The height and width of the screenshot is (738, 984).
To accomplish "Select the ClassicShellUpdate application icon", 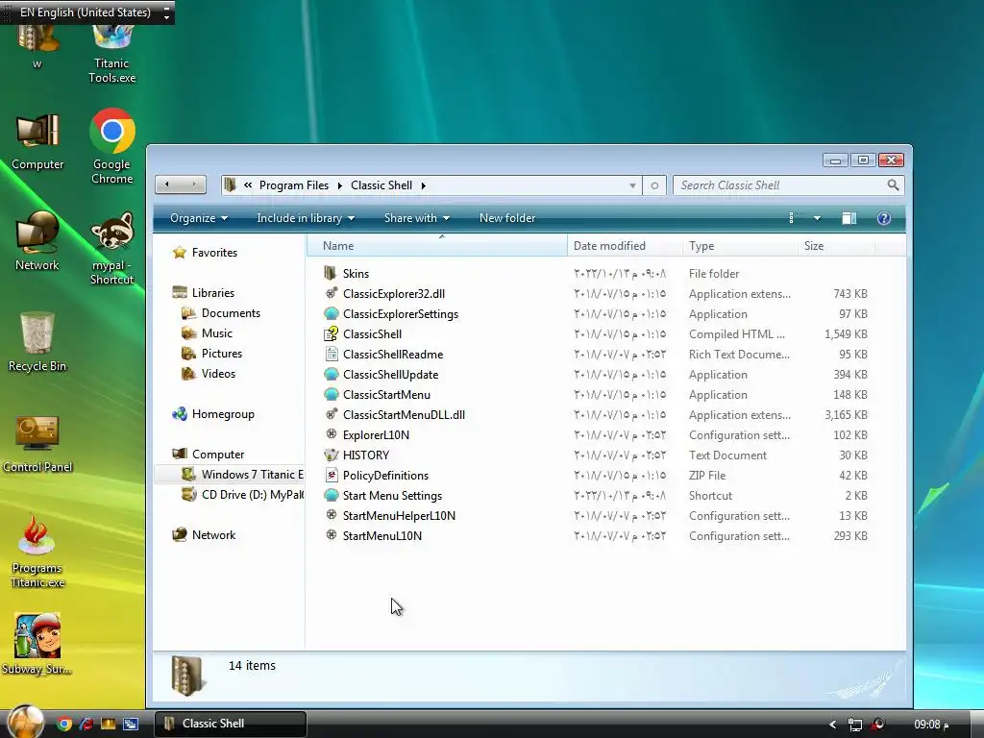I will [332, 374].
